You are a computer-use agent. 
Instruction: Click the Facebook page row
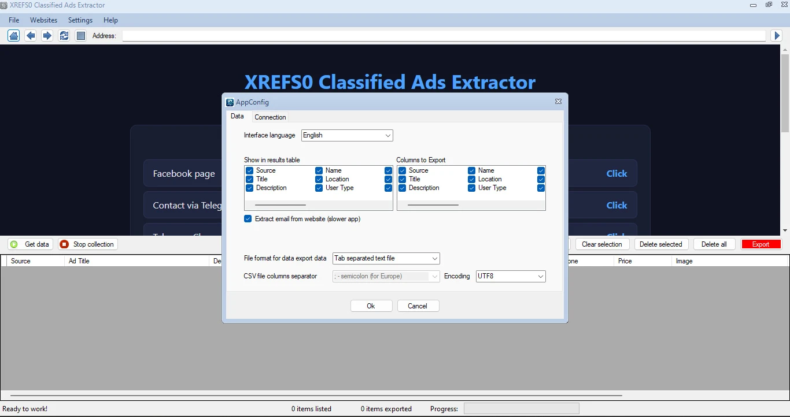pyautogui.click(x=390, y=173)
